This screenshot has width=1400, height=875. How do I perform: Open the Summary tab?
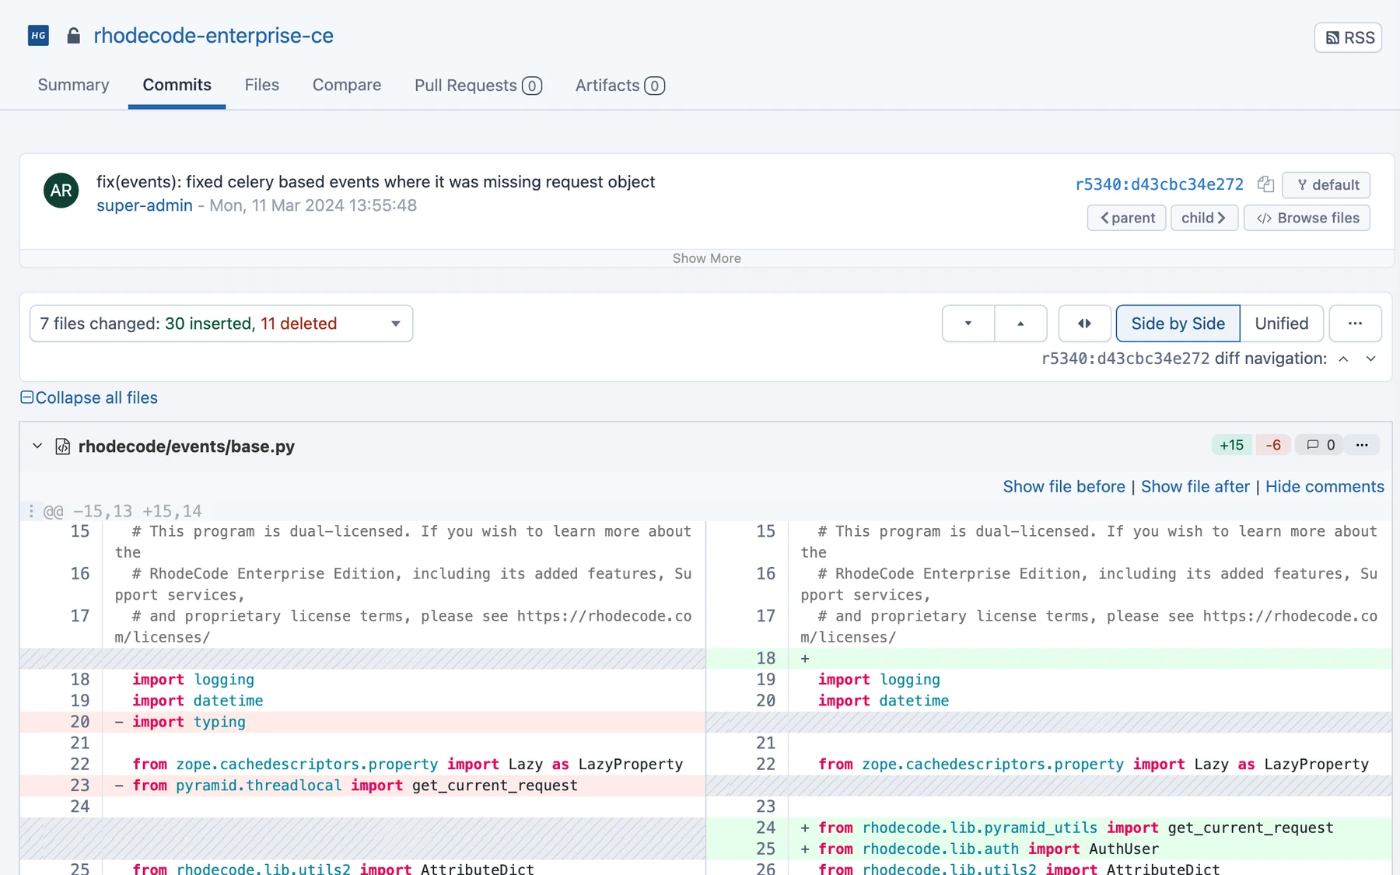[x=73, y=85]
